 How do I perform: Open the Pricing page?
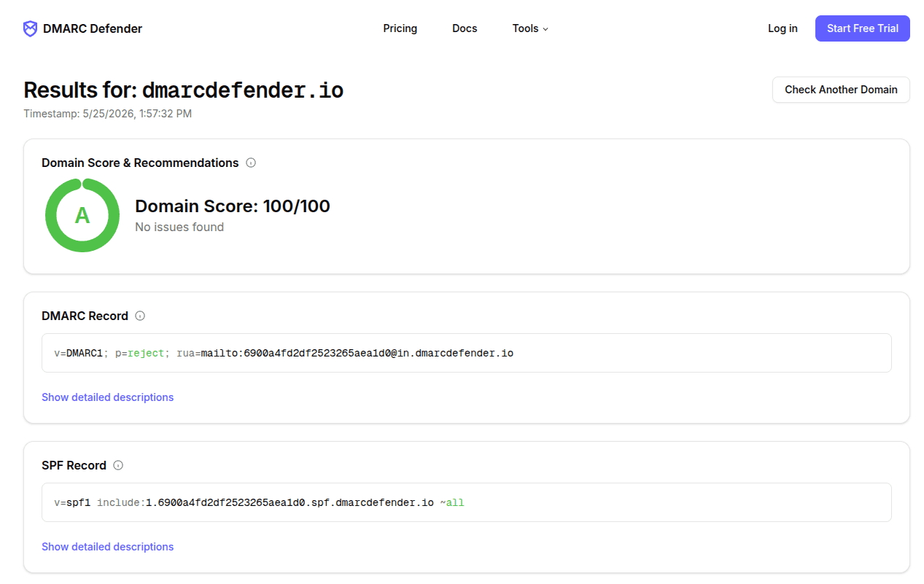click(x=400, y=28)
